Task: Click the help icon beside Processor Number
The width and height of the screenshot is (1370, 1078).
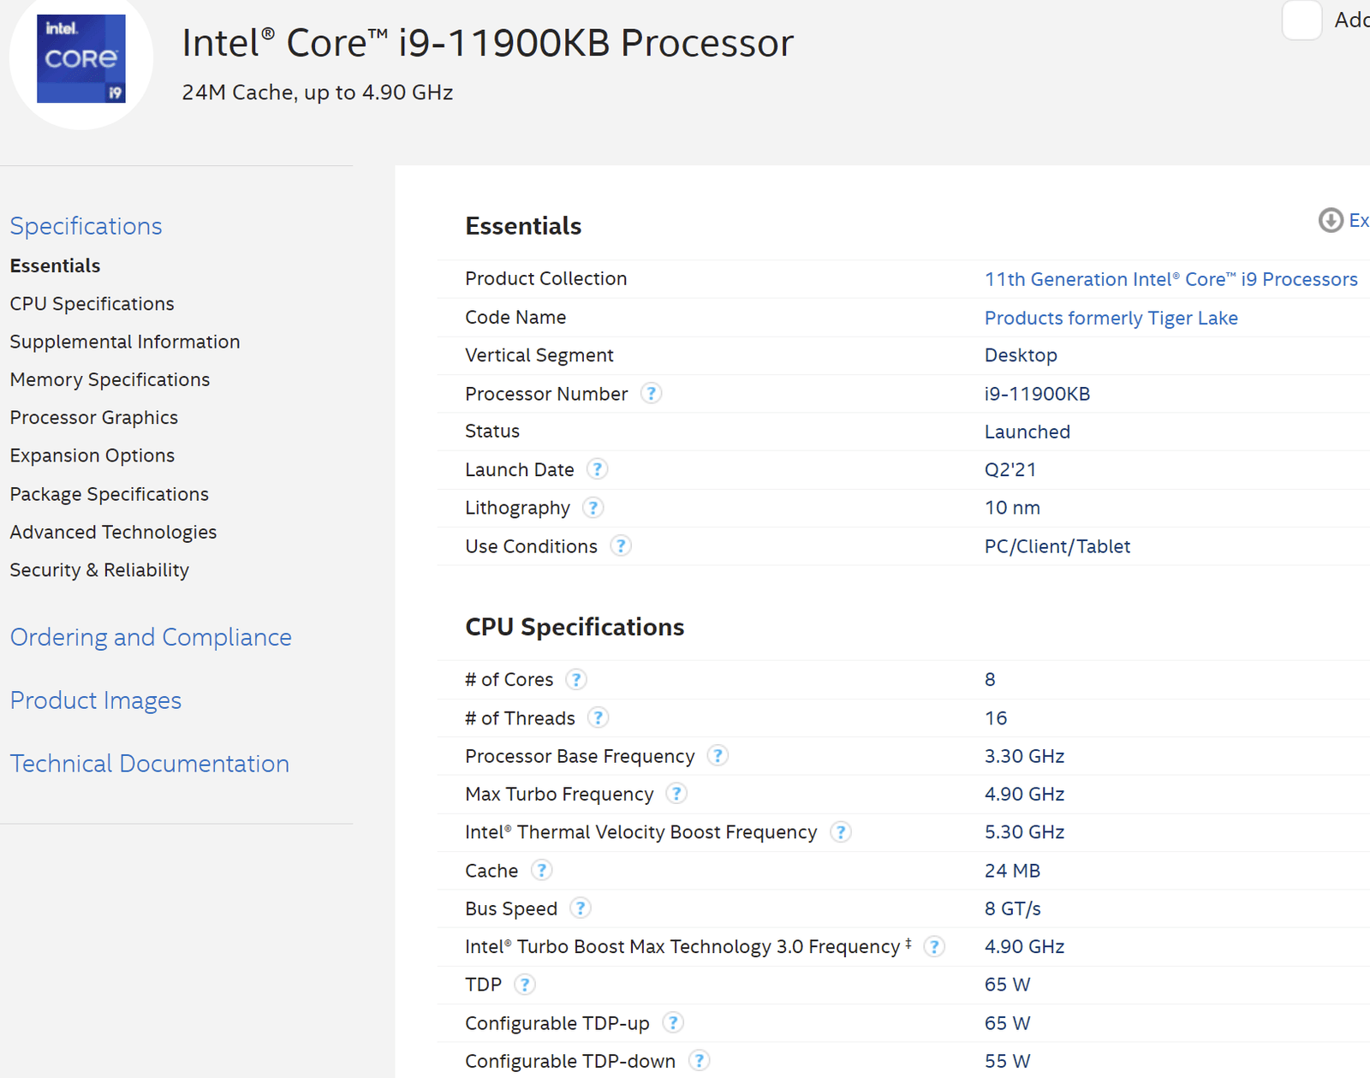Action: (651, 394)
